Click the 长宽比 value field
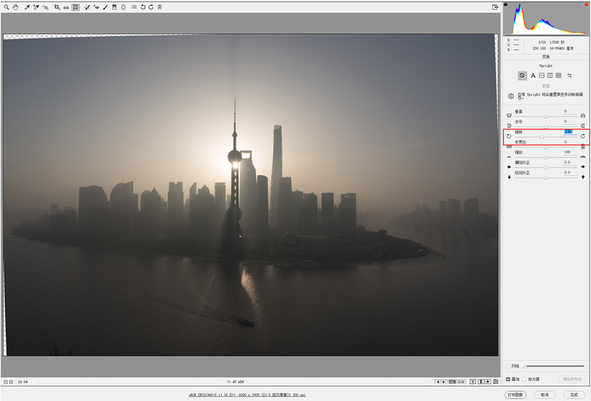The width and height of the screenshot is (591, 401). coord(570,142)
